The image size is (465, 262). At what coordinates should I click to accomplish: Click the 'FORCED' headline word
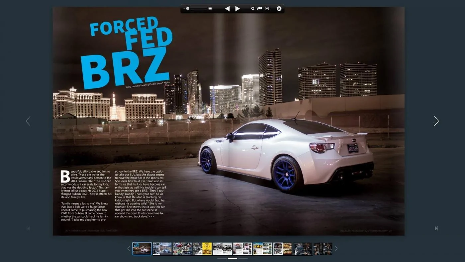click(x=124, y=26)
